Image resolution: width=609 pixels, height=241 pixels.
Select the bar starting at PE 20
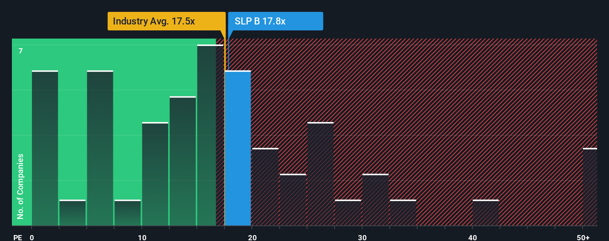(x=266, y=187)
